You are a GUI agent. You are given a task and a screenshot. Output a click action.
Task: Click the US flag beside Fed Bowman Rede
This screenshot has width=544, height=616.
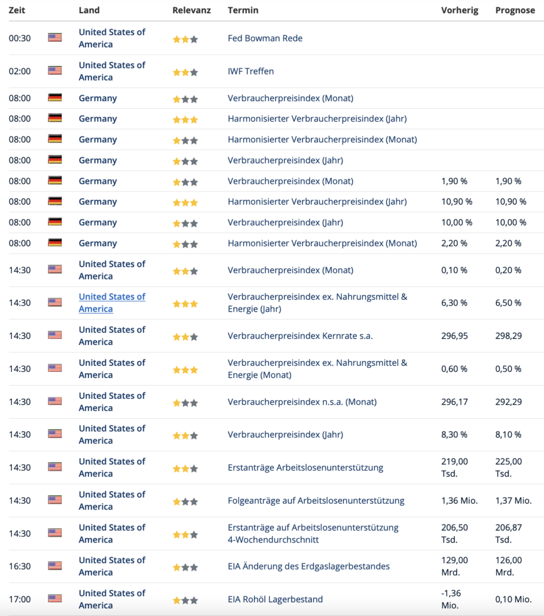click(x=54, y=37)
